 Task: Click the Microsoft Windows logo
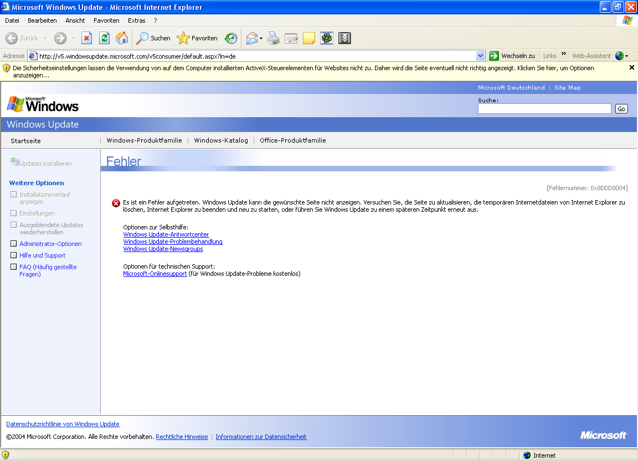(x=43, y=104)
